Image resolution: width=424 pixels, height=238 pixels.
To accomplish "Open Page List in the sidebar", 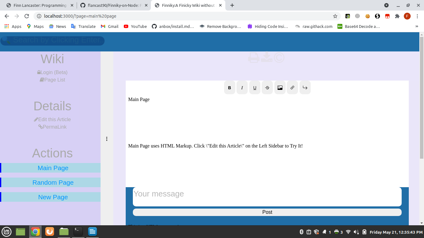I will tap(52, 80).
